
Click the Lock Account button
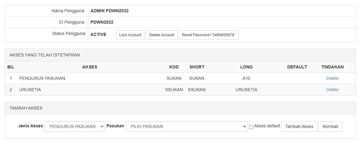click(x=130, y=35)
